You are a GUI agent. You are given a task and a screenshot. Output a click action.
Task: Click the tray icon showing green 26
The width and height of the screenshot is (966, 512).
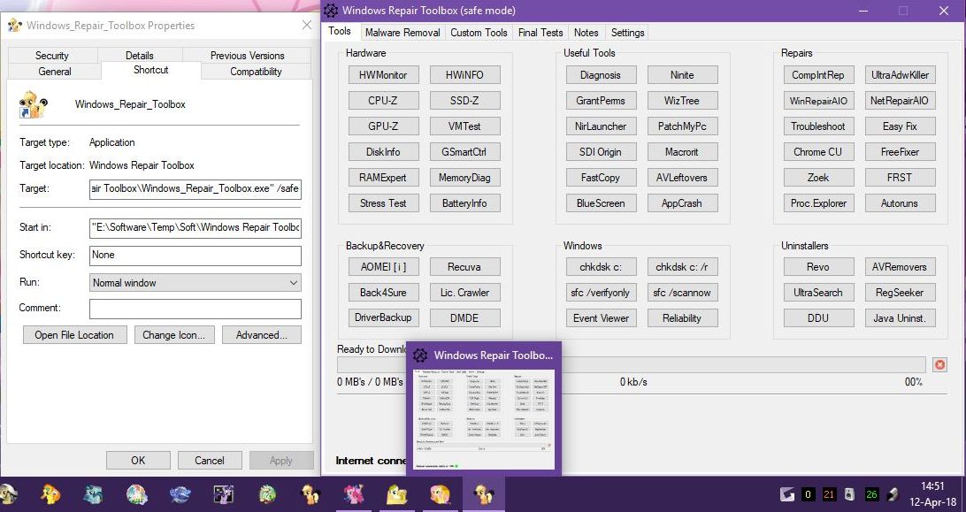tap(871, 494)
